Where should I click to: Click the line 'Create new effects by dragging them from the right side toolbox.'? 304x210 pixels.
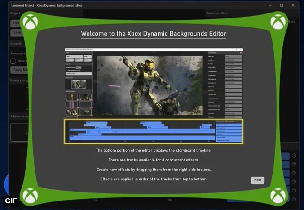click(154, 170)
